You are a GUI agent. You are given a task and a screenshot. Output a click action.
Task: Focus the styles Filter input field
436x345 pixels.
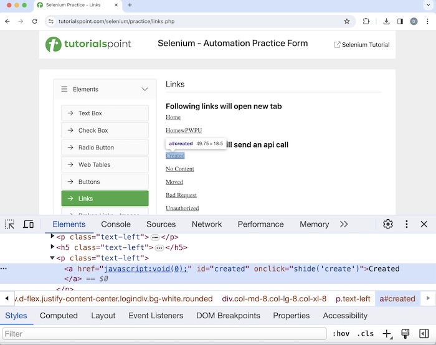tap(162, 334)
